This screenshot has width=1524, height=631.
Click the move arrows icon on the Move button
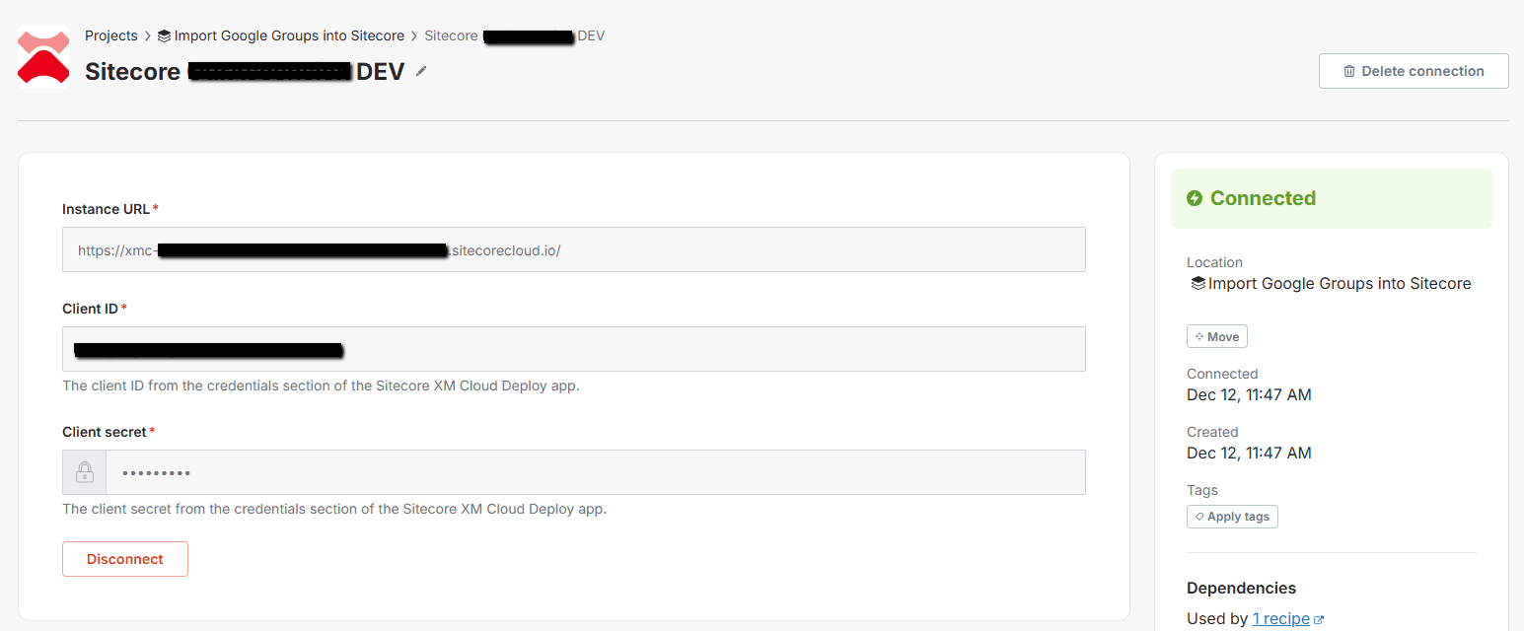1199,336
